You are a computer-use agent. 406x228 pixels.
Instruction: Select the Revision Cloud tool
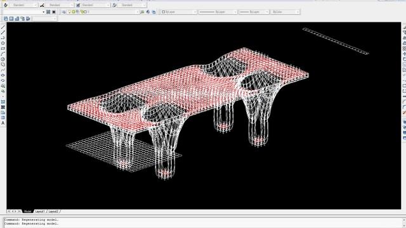(3, 65)
